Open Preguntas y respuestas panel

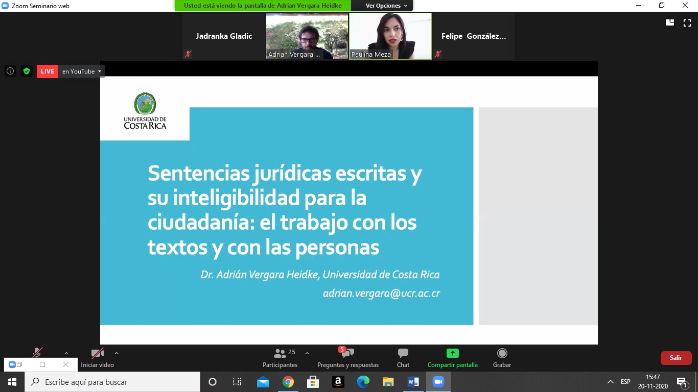(x=347, y=357)
